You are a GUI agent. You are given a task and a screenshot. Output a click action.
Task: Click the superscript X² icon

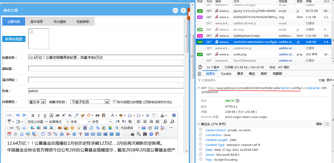(64, 115)
